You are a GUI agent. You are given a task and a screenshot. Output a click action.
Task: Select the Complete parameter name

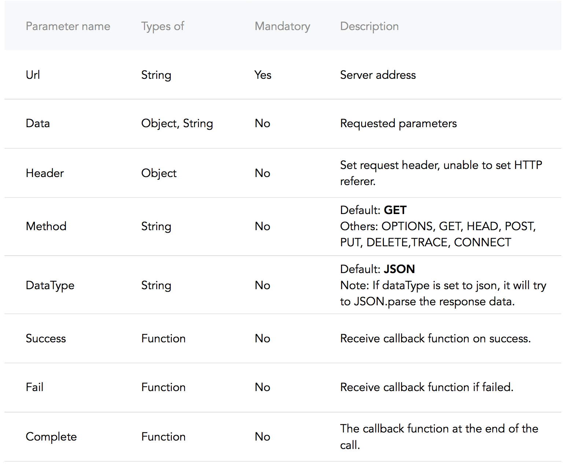(51, 437)
